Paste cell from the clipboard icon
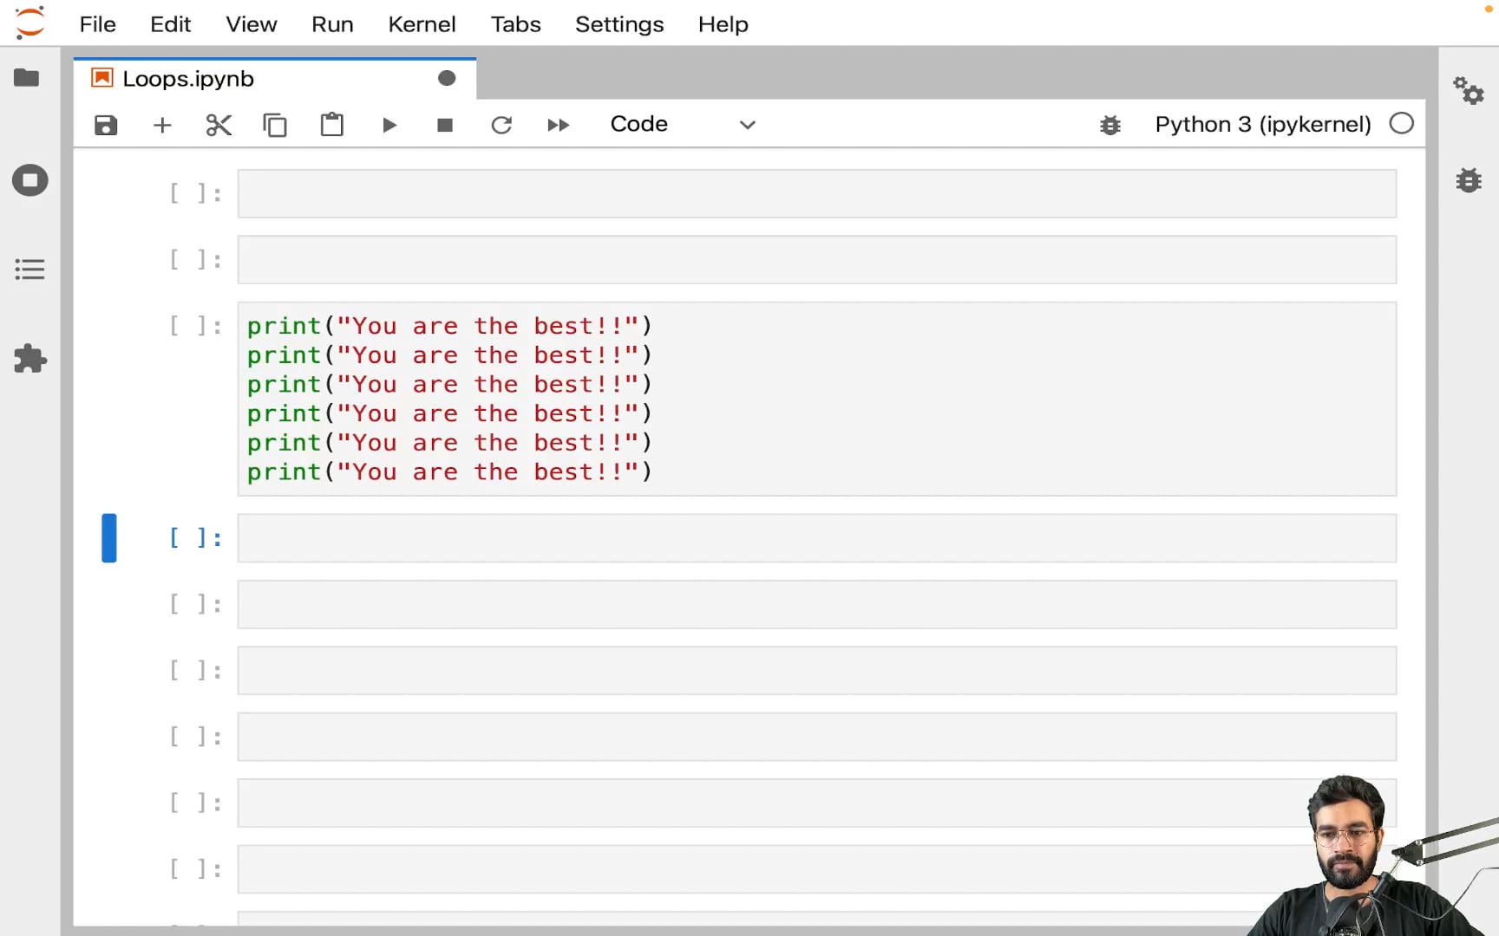 (332, 125)
